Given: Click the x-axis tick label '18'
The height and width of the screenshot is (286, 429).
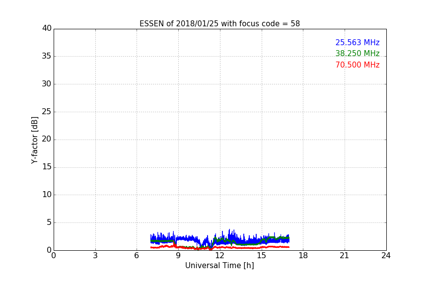Looking at the screenshot, I should [x=303, y=256].
